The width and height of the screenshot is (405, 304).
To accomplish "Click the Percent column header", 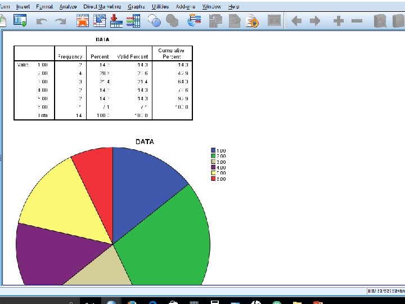I will [x=100, y=57].
